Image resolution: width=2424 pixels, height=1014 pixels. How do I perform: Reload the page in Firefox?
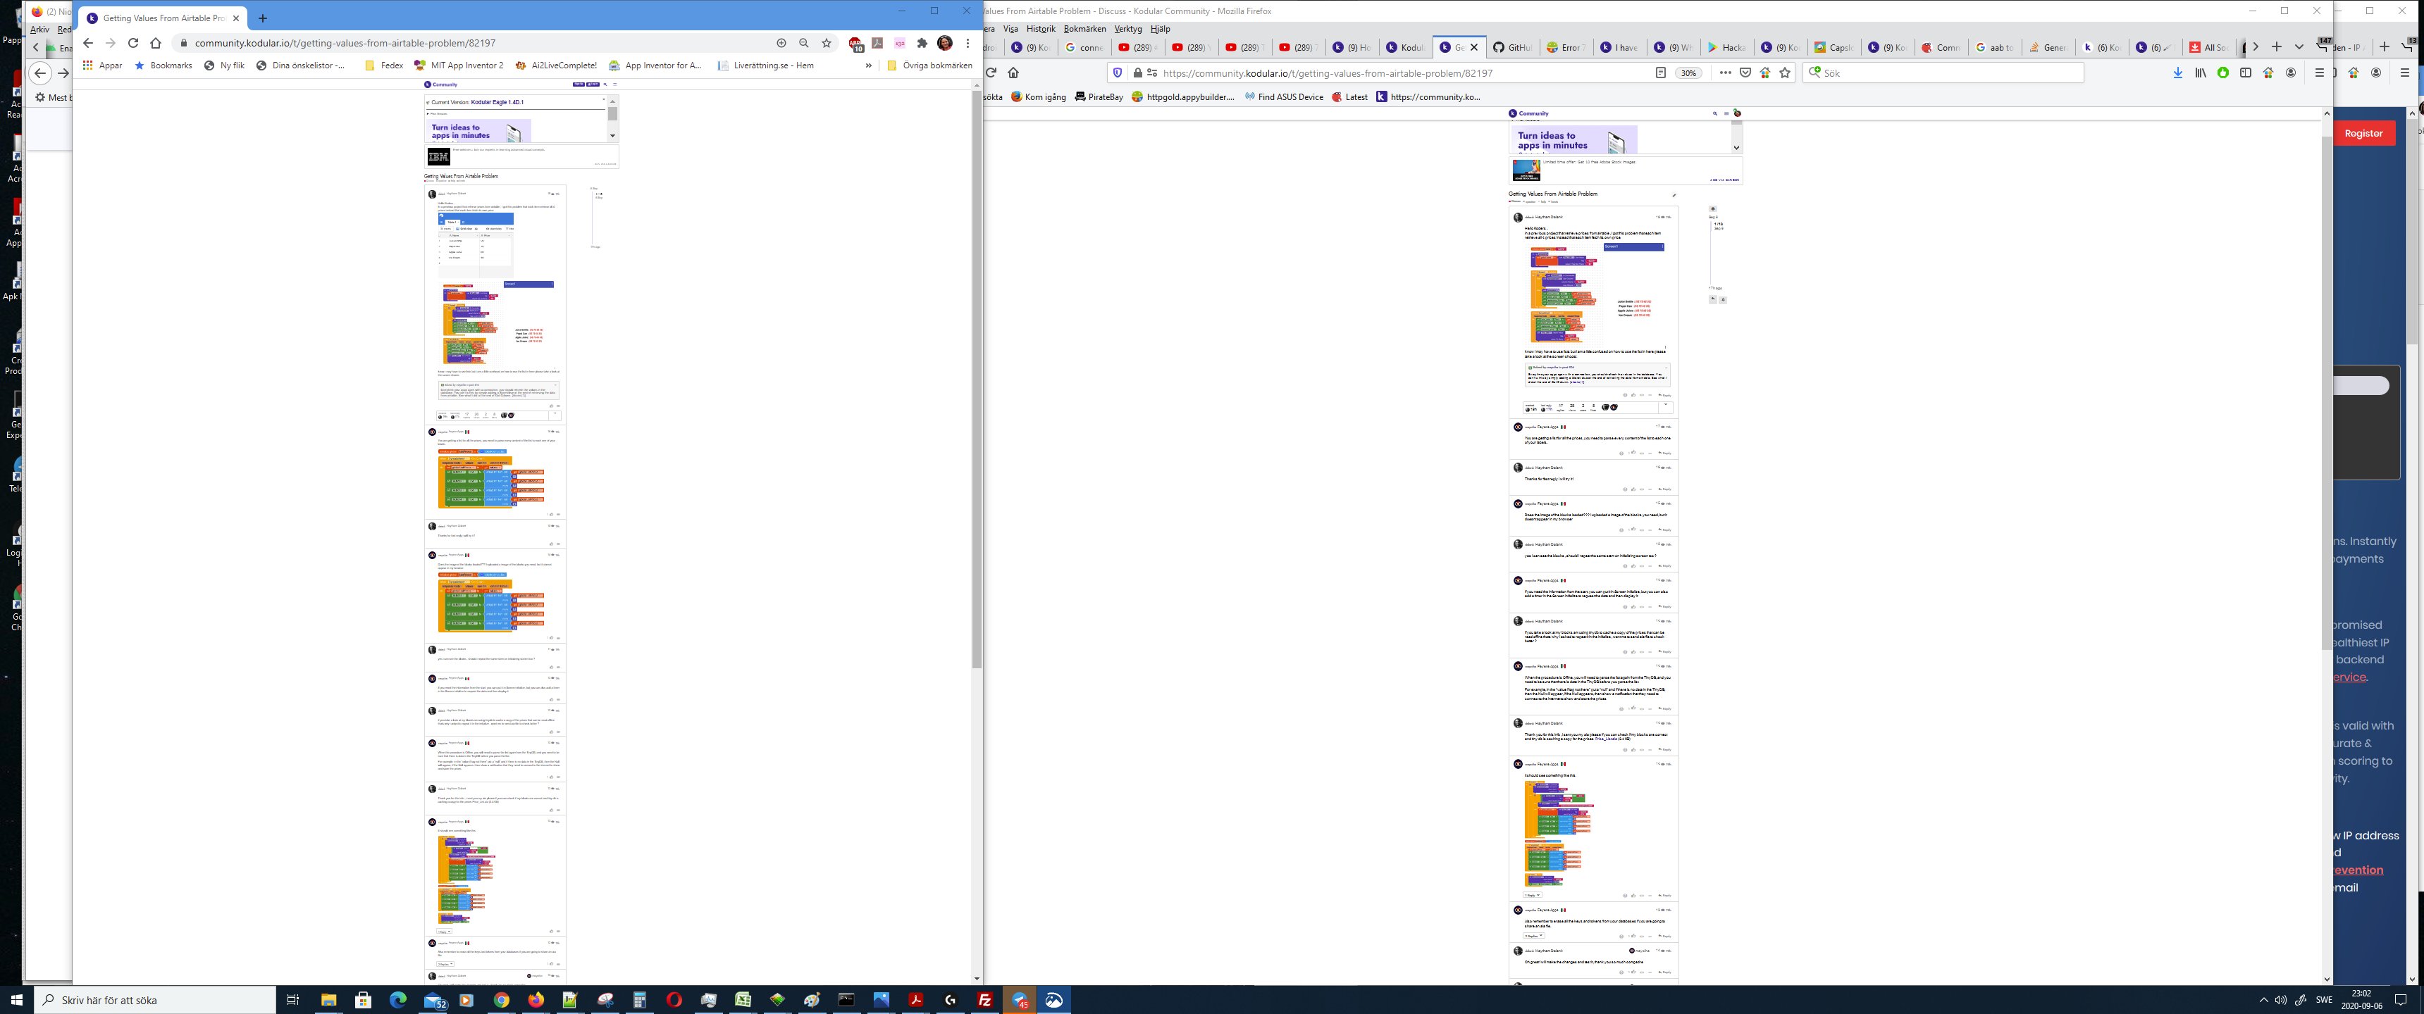(991, 73)
